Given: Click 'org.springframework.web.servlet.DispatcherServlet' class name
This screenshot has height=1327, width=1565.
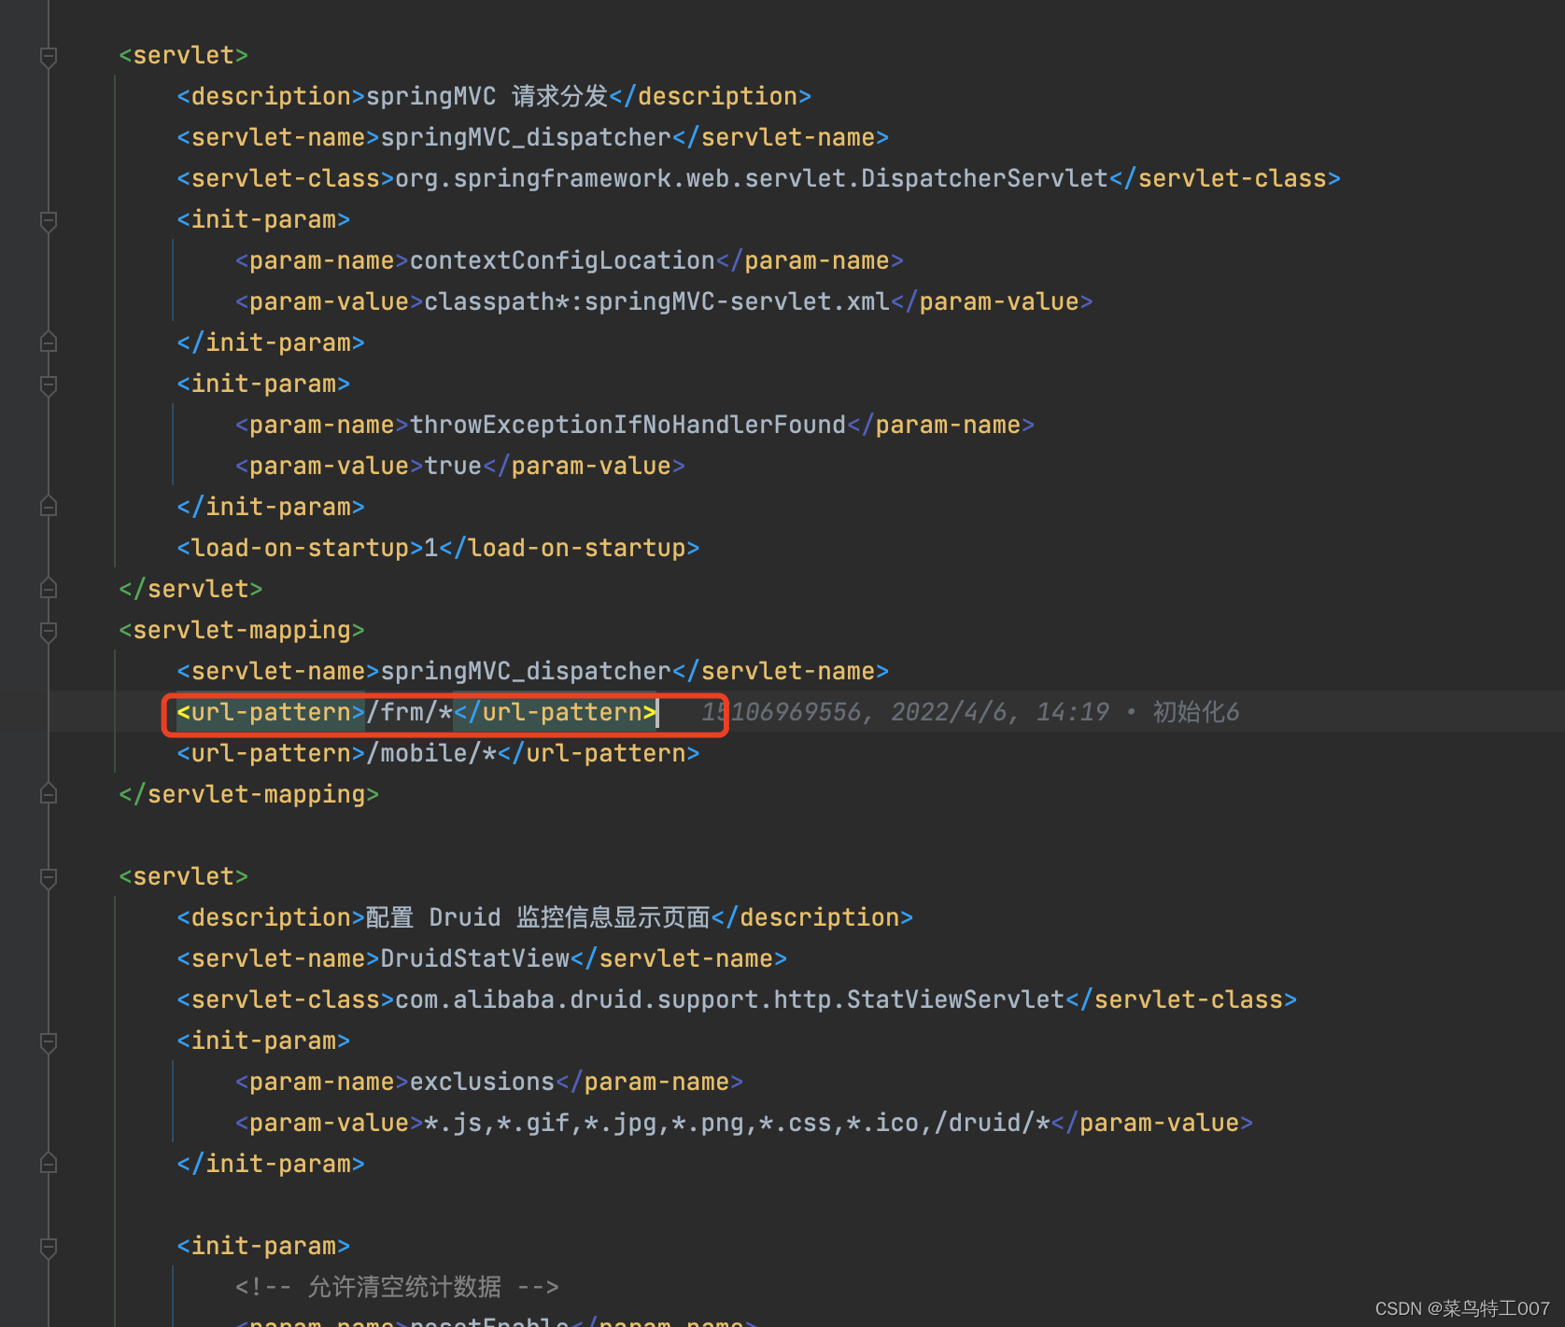Looking at the screenshot, I should 752,178.
